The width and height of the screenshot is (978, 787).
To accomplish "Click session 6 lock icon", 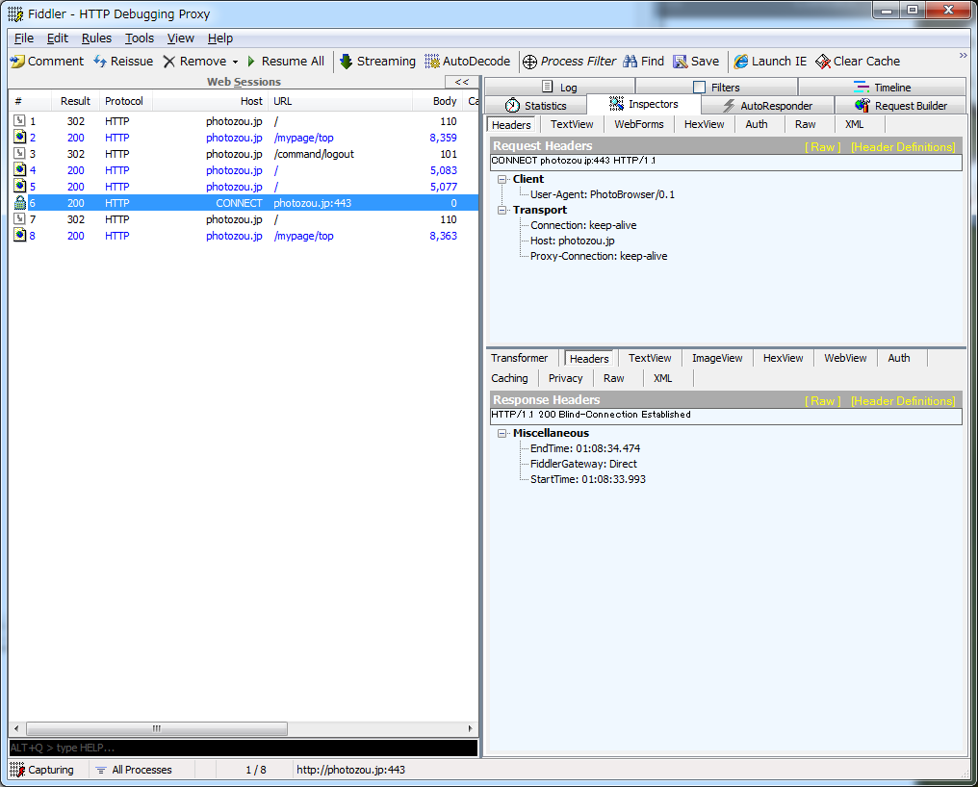I will click(19, 203).
